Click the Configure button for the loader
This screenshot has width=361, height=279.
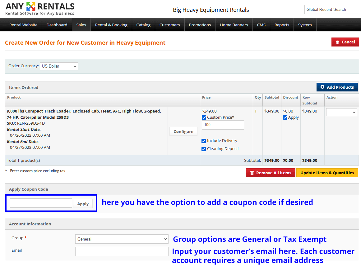coord(183,131)
